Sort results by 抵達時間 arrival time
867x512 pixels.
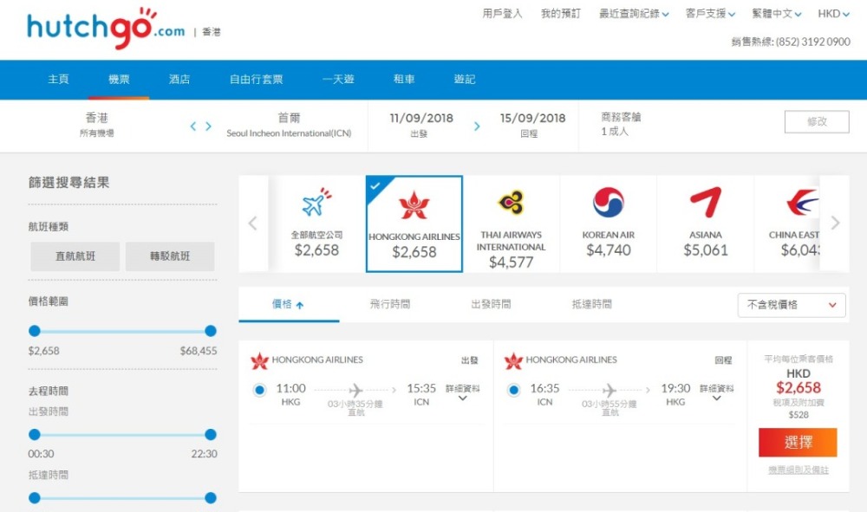click(591, 304)
